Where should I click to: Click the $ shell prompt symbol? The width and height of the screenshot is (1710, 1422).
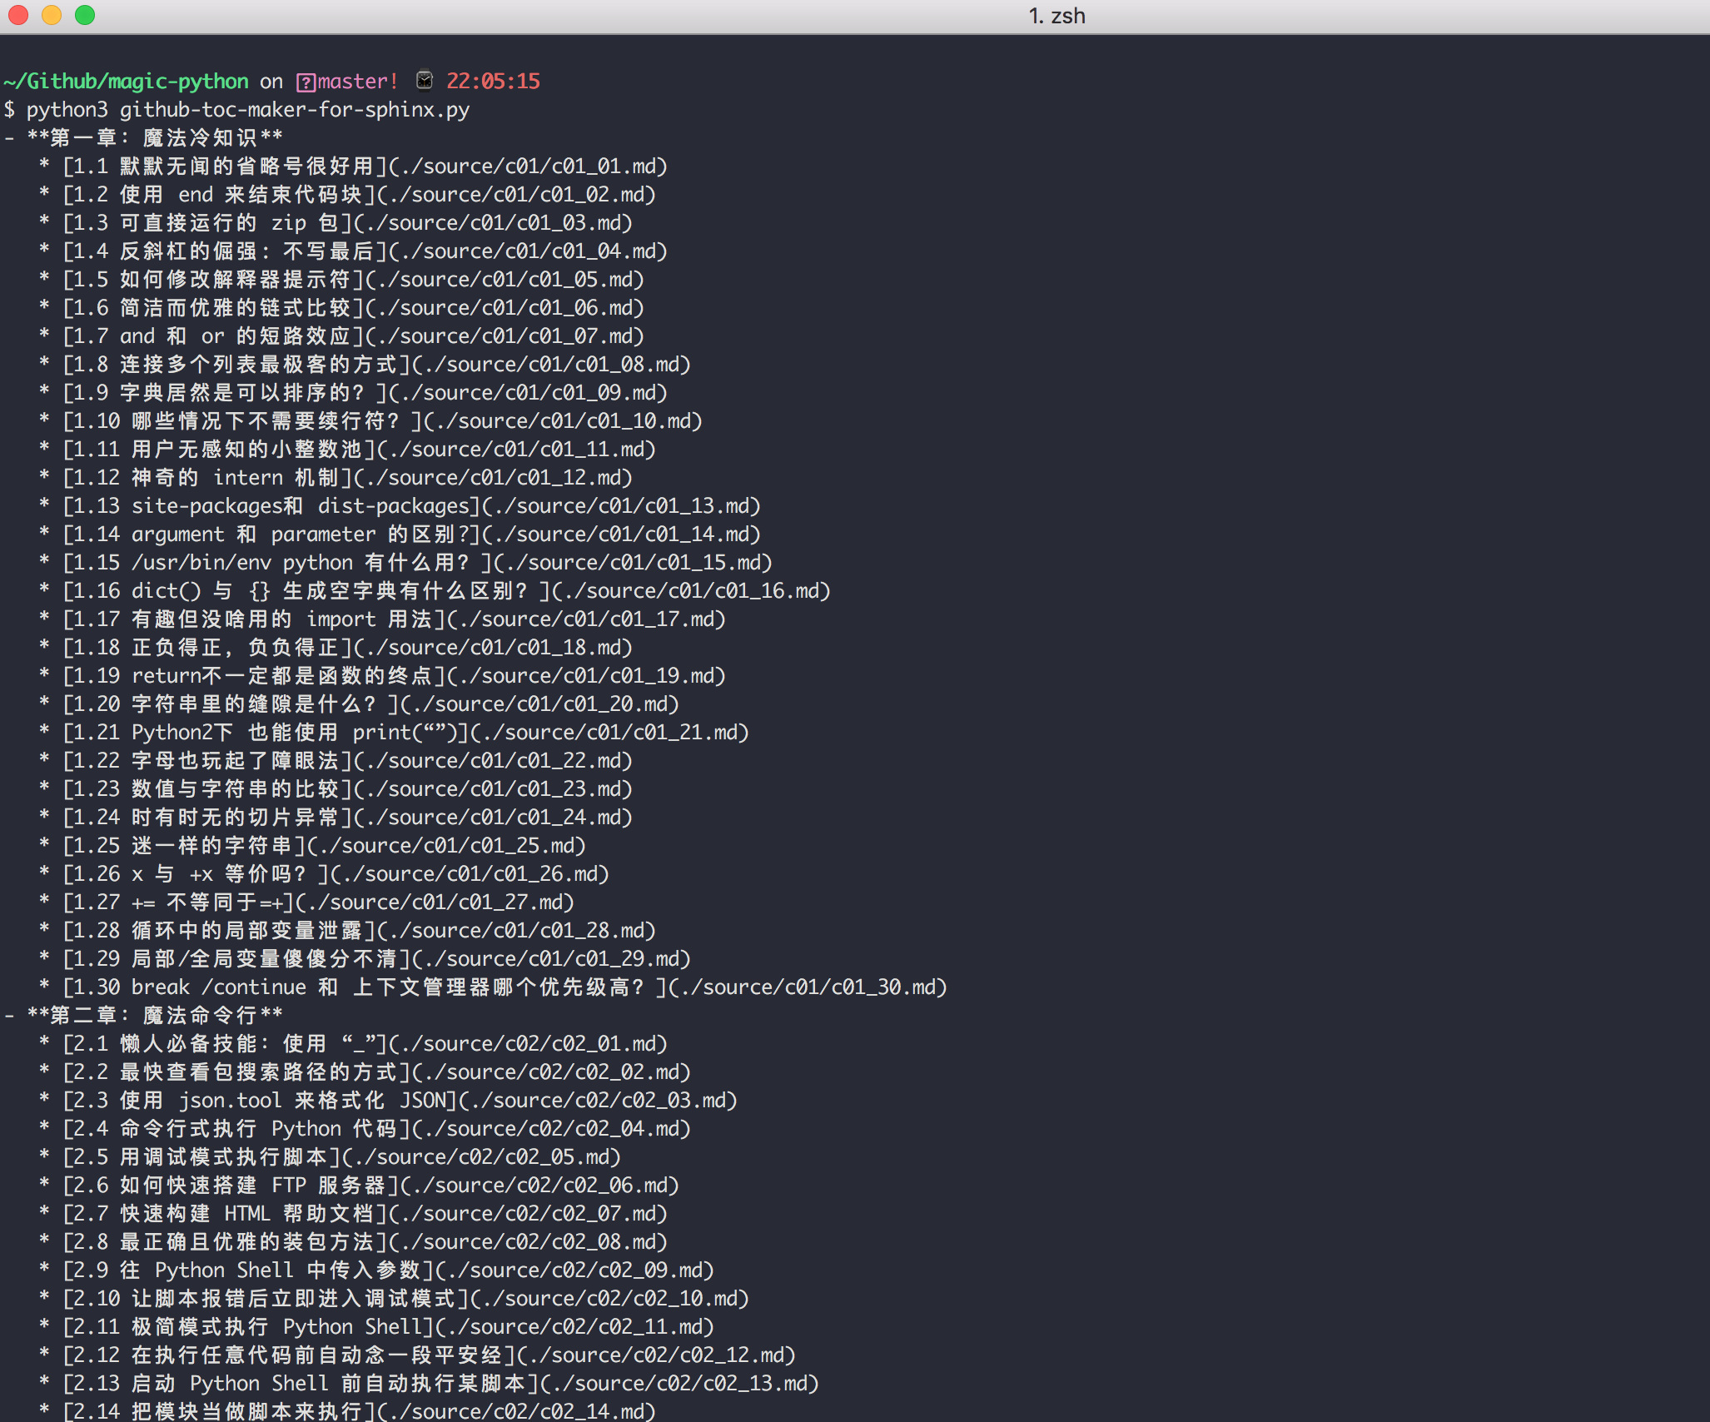[9, 109]
